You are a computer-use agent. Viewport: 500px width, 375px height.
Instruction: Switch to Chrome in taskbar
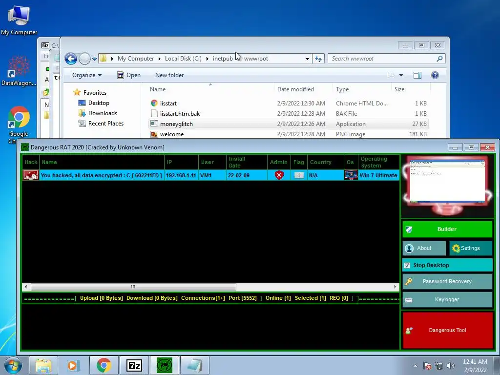[x=104, y=365]
